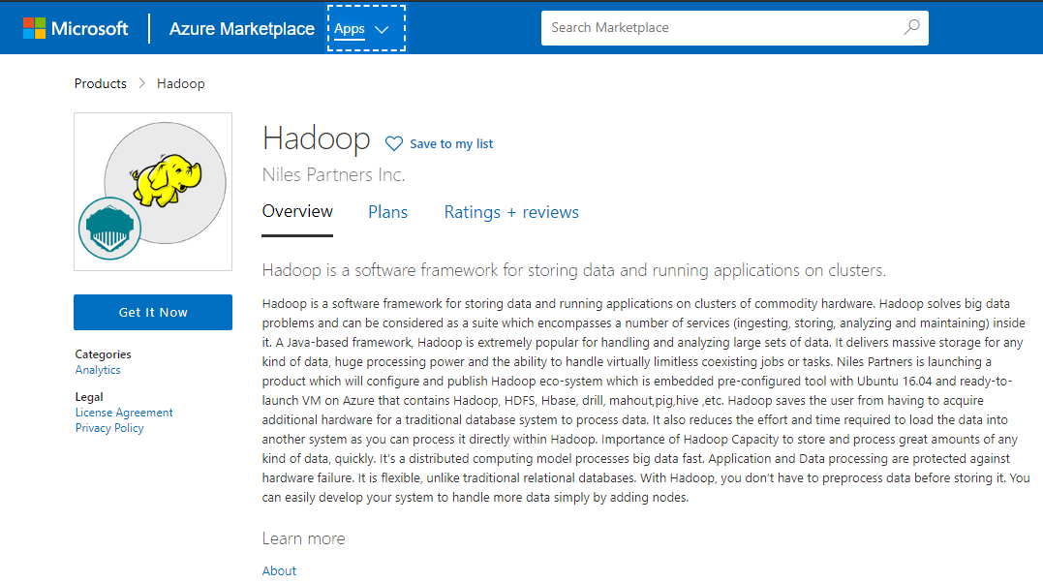Click the teal certified badge icon
1043x583 pixels.
pos(109,229)
